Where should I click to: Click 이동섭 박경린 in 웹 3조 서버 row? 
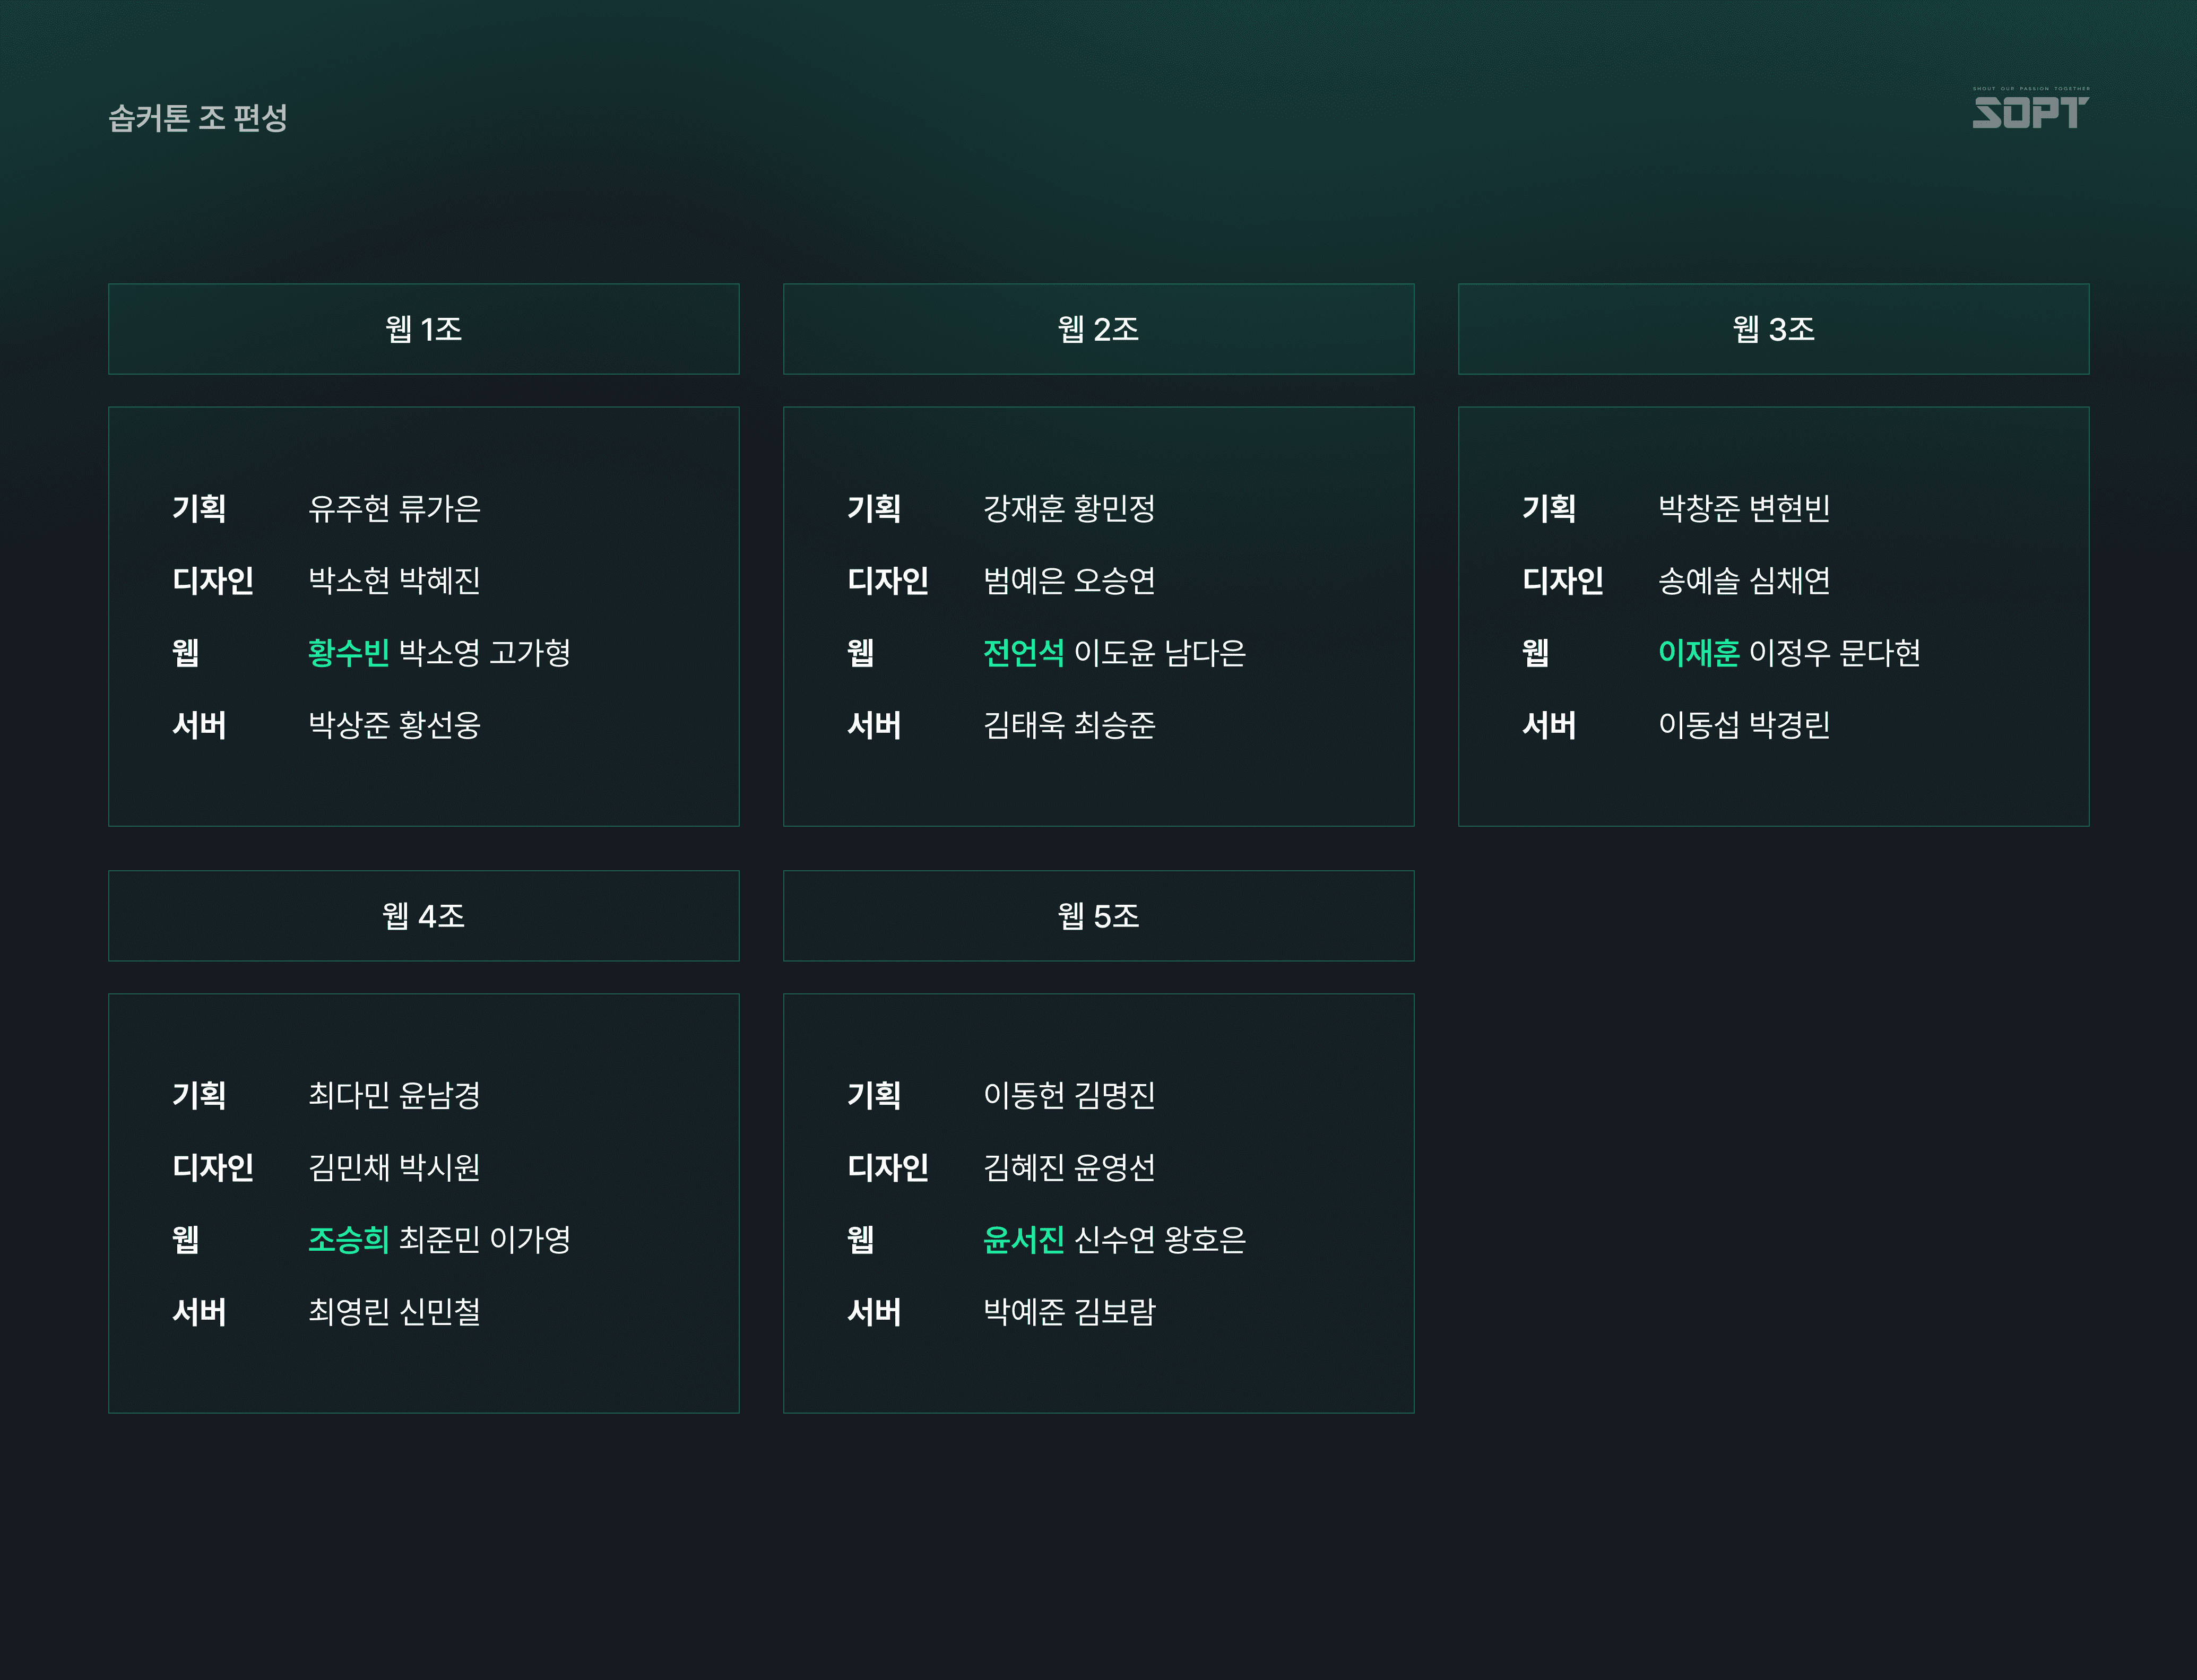[1744, 725]
